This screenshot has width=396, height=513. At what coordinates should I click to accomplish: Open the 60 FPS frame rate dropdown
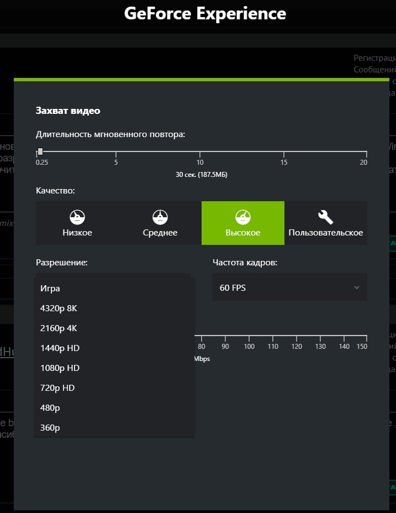pos(290,287)
